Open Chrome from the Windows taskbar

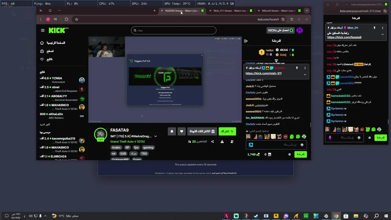pyautogui.click(x=336, y=216)
